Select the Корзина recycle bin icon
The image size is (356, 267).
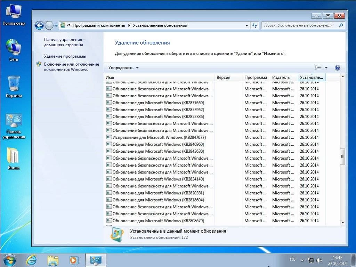(x=14, y=87)
